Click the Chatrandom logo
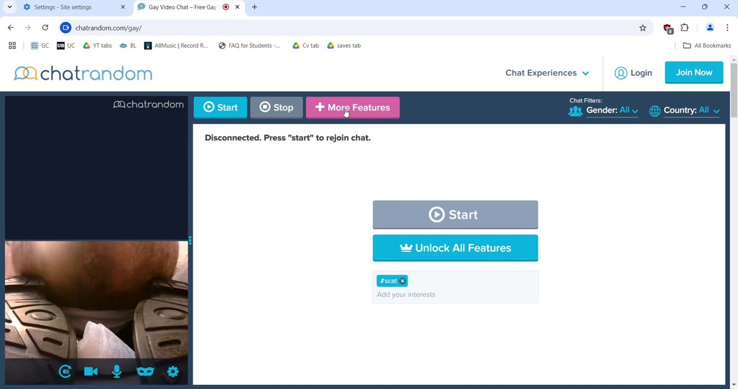This screenshot has width=738, height=389. point(83,73)
